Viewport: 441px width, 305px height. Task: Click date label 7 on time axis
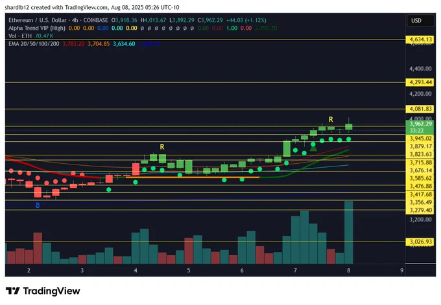295,271
